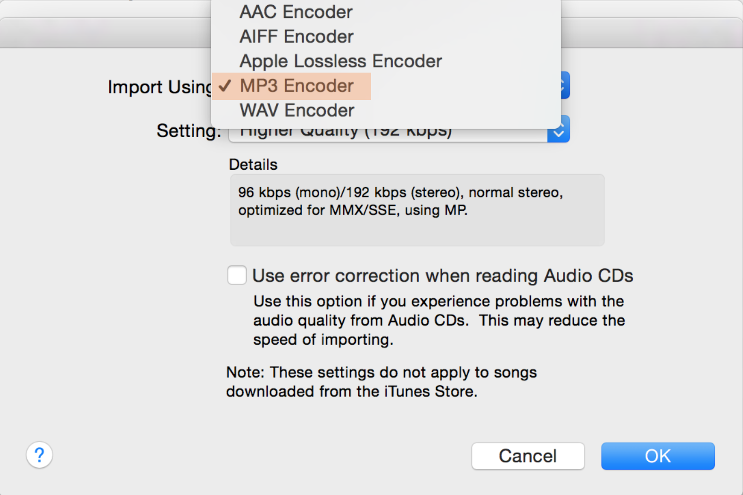Confirm settings with the OK button
Image resolution: width=743 pixels, height=495 pixels.
[x=658, y=456]
